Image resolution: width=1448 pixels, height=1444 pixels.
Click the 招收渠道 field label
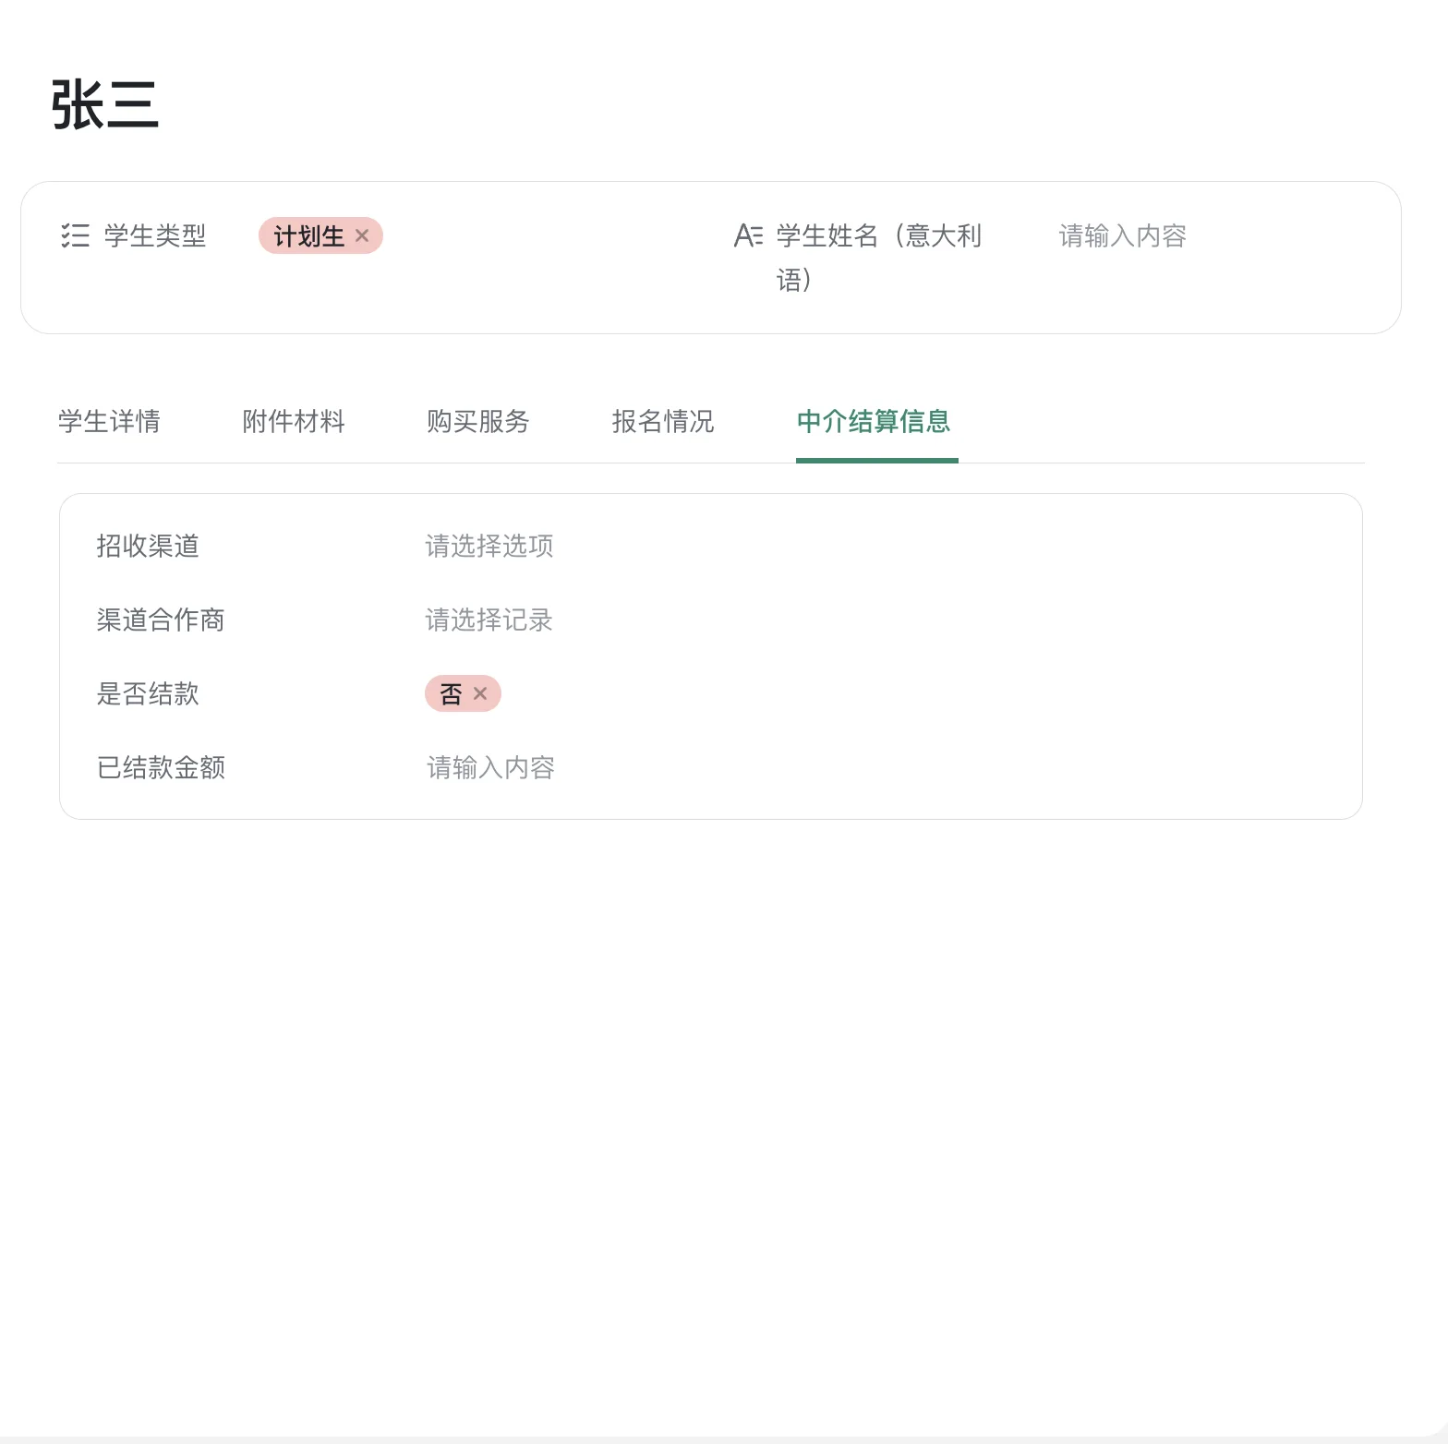tap(148, 546)
